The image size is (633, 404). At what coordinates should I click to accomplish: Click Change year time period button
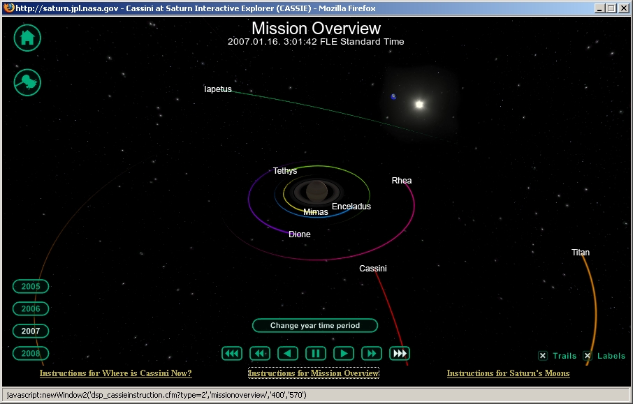coord(315,325)
